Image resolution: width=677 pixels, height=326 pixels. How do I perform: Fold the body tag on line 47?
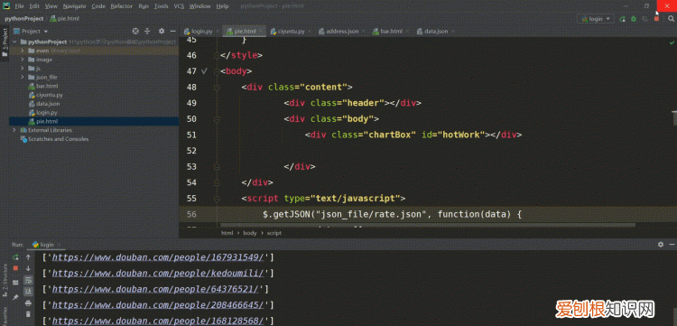[x=218, y=71]
